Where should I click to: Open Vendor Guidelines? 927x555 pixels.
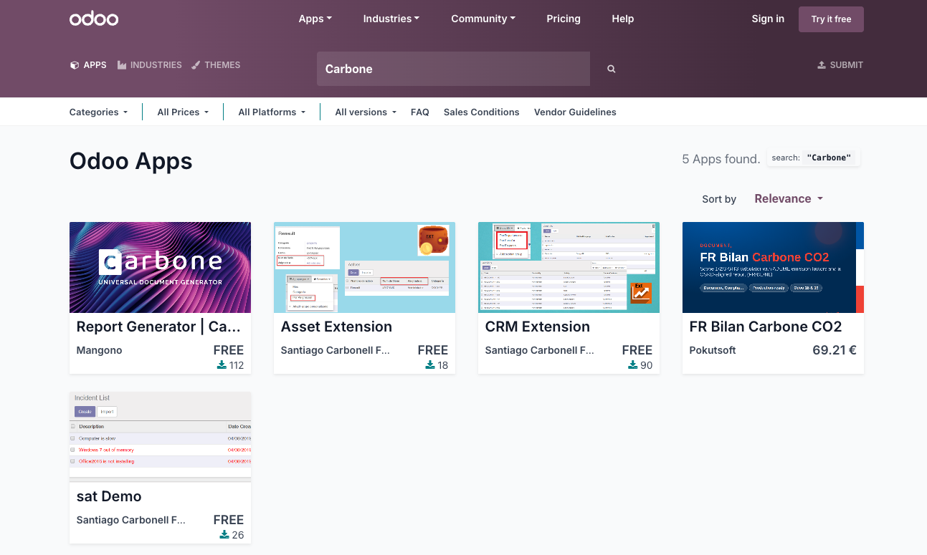click(x=575, y=112)
